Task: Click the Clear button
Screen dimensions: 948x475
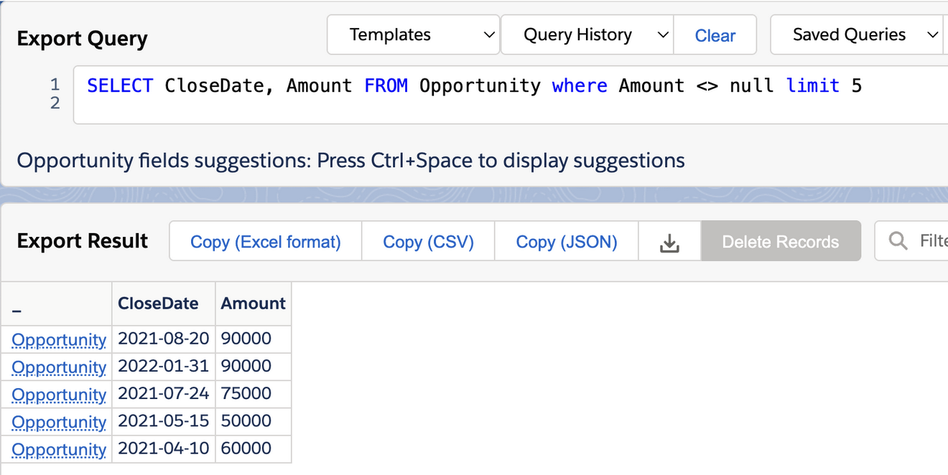Action: 715,35
